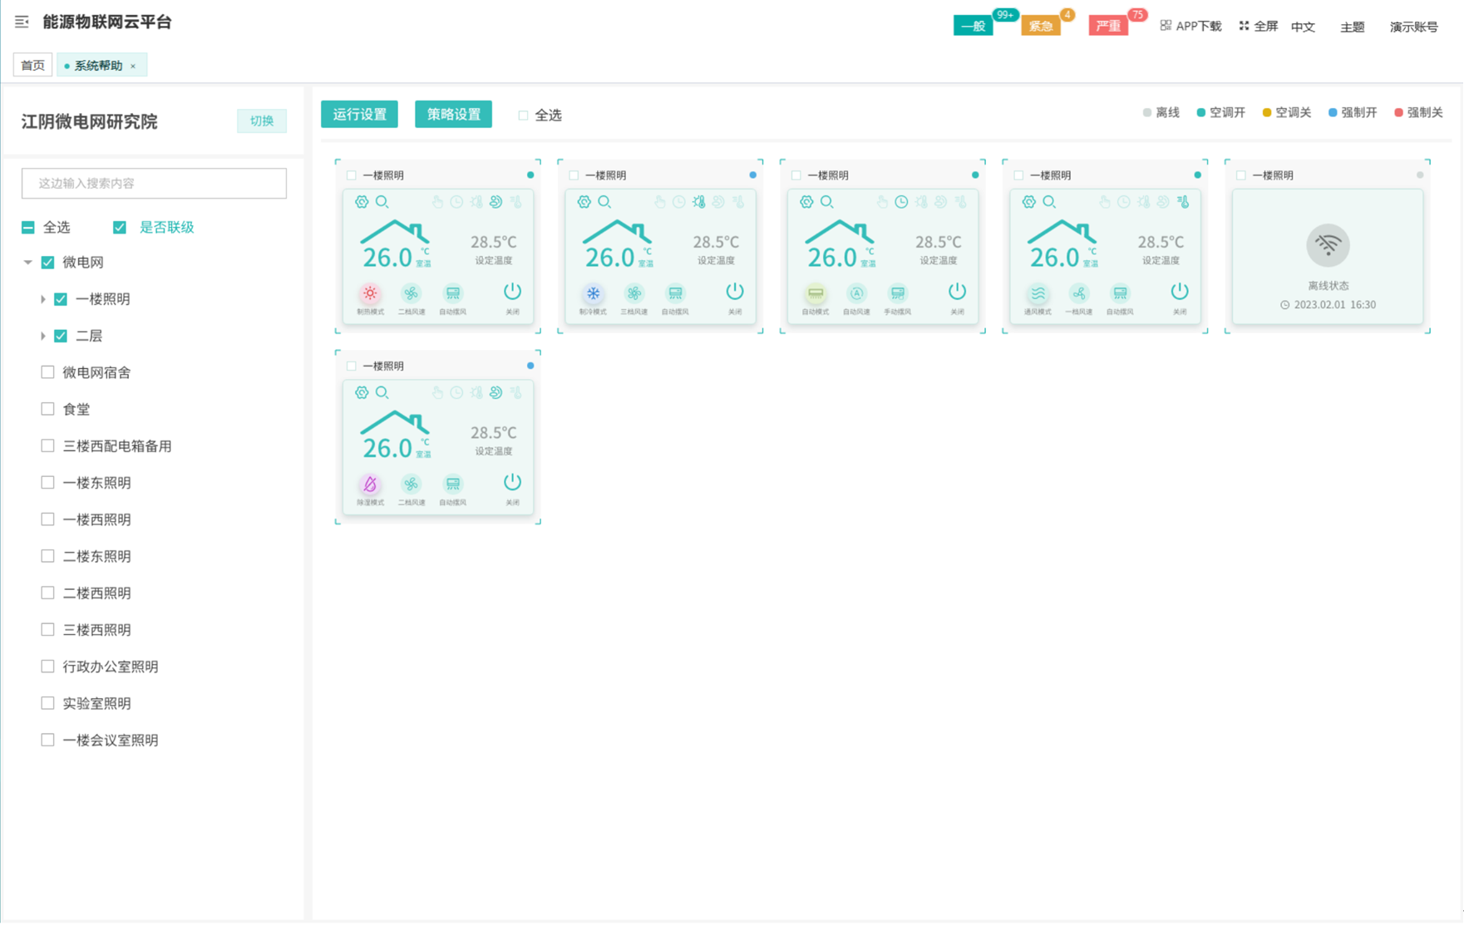1464x925 pixels.
Task: Click the APP下载 download link
Action: click(1190, 26)
